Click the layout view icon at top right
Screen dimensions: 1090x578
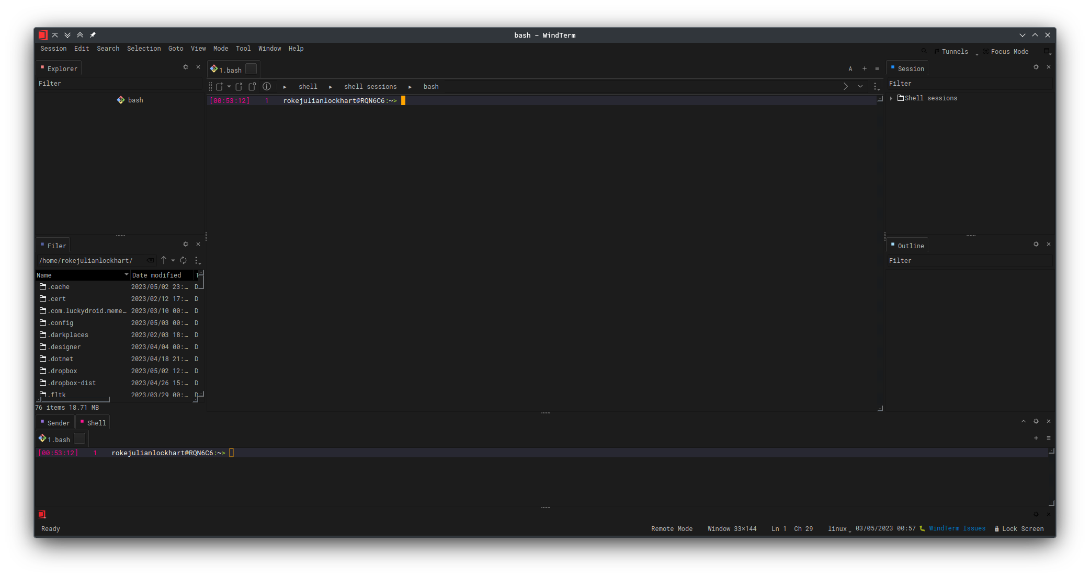click(1046, 52)
